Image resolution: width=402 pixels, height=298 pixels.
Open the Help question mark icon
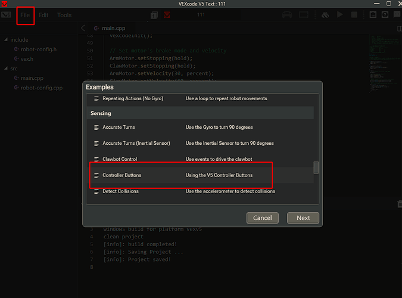pos(385,15)
